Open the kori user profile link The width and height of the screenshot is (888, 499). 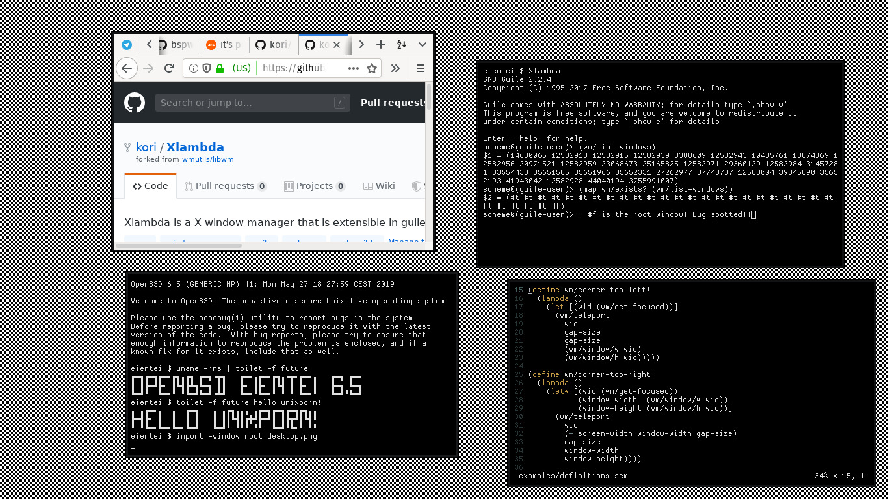point(146,147)
